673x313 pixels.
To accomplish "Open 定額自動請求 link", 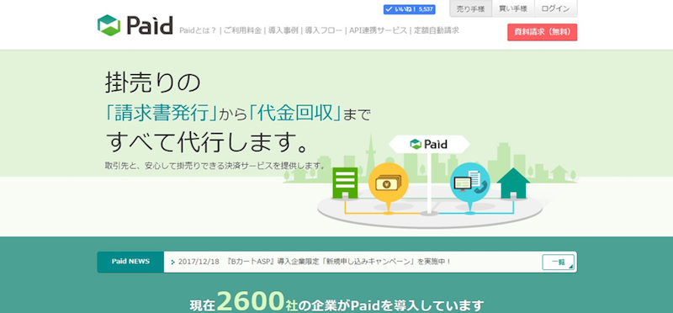I will tap(437, 30).
